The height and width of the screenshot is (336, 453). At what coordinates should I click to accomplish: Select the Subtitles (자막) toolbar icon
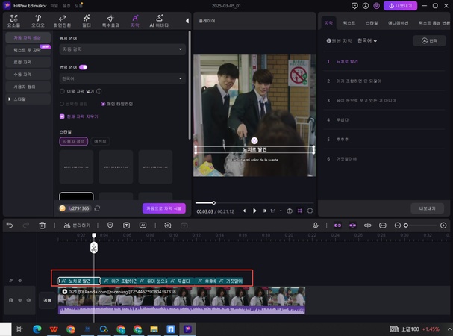(x=135, y=21)
